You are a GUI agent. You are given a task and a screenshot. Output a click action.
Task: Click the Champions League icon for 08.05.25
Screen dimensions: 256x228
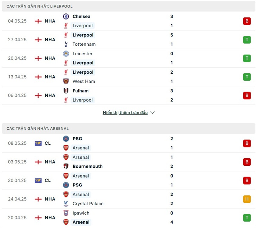pos(38,143)
